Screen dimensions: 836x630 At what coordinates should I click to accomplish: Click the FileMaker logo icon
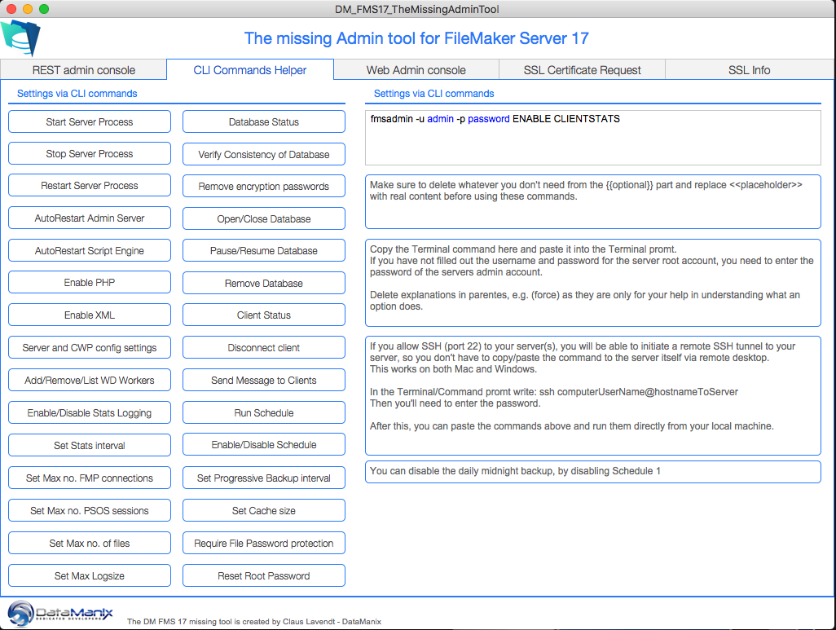pyautogui.click(x=20, y=37)
